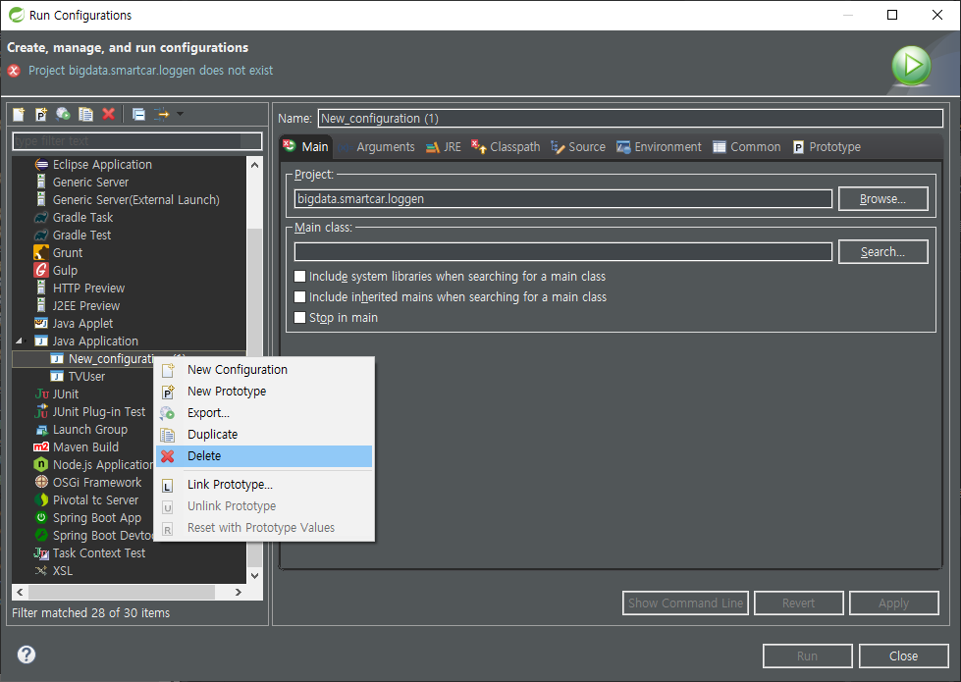Click in the Name text field

tap(630, 119)
